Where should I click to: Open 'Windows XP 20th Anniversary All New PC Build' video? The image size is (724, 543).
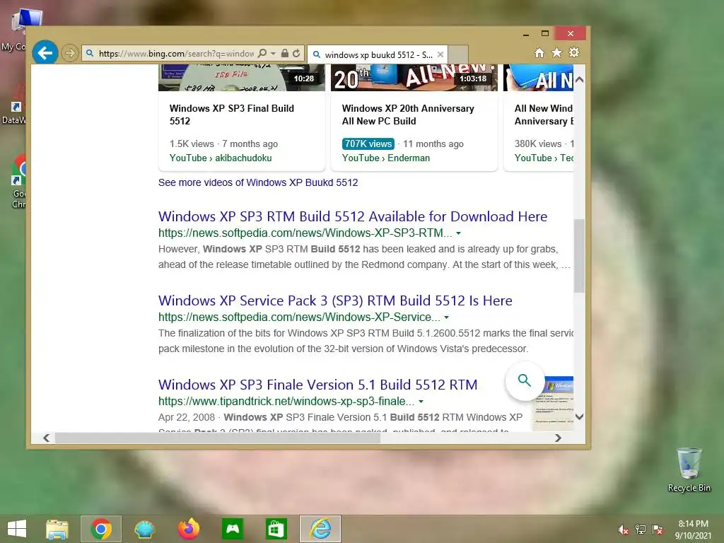(408, 115)
